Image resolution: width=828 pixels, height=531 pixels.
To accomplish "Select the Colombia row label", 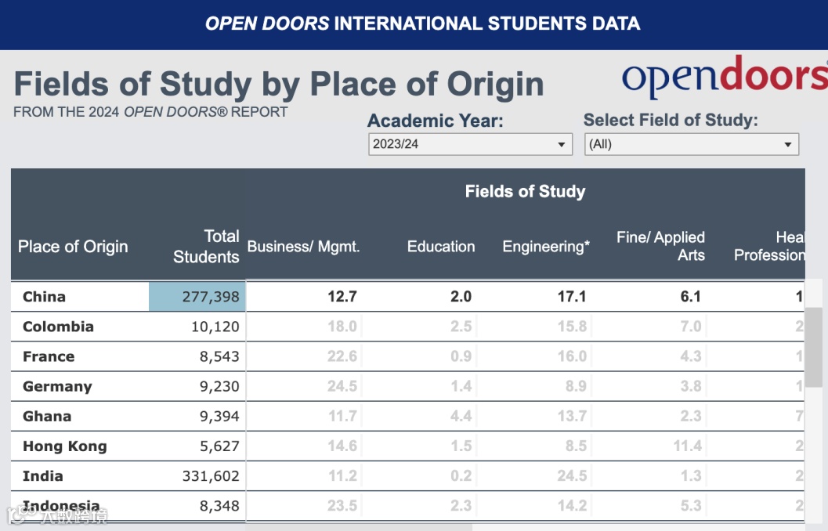I will (x=58, y=327).
